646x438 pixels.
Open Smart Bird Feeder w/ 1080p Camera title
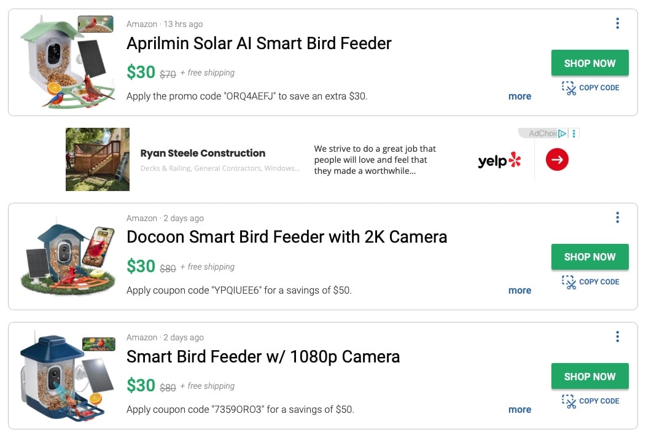click(x=263, y=357)
